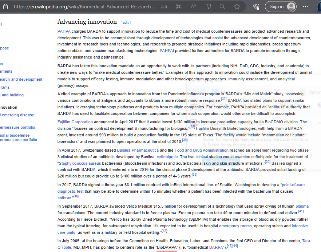Open the emergency rooms link
The image size is (321, 252).
[x=235, y=226]
